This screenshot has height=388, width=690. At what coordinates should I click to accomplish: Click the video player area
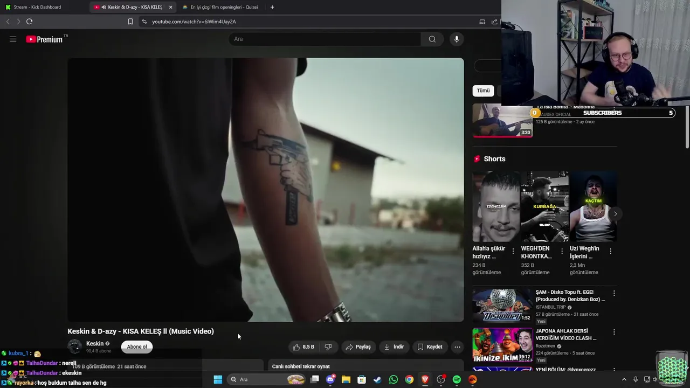pyautogui.click(x=265, y=190)
